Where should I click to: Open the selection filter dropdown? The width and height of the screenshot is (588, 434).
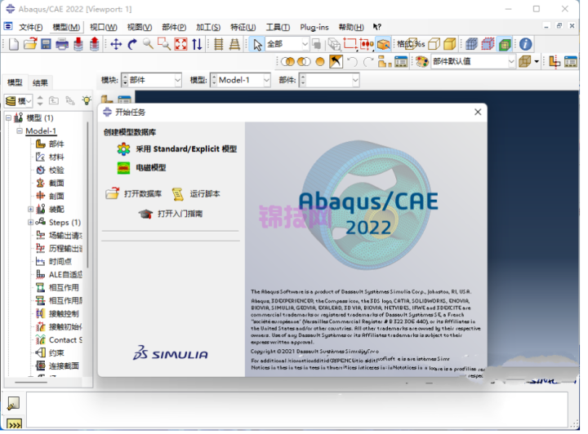[287, 44]
